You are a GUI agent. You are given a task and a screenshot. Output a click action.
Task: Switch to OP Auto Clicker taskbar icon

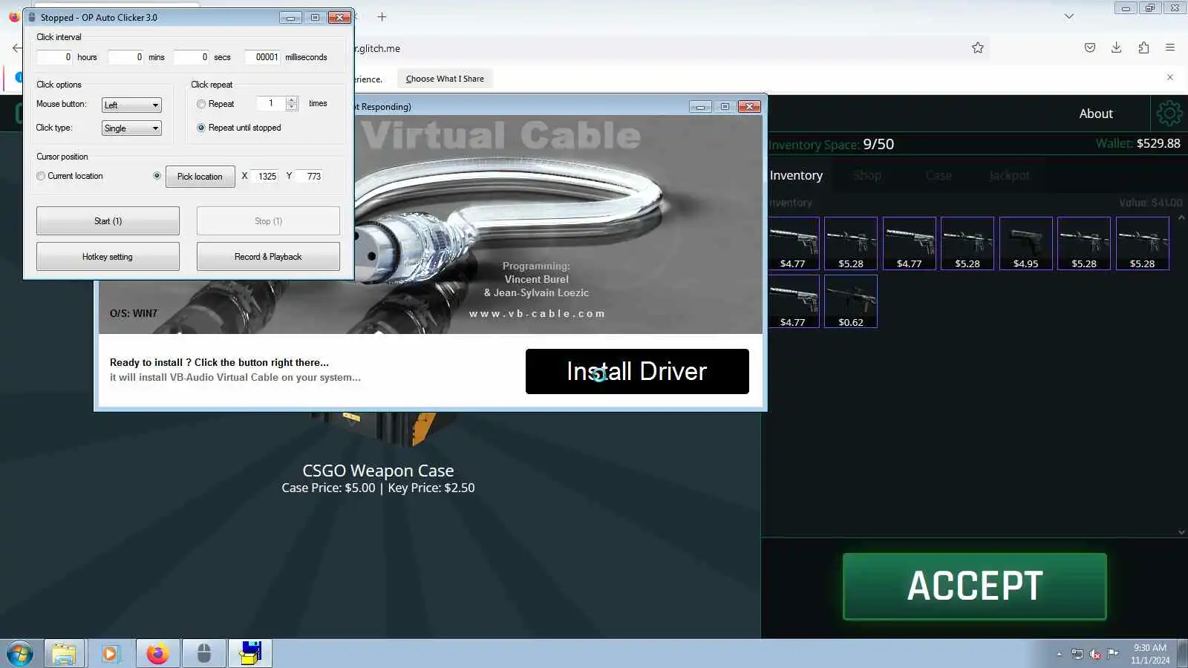[203, 654]
